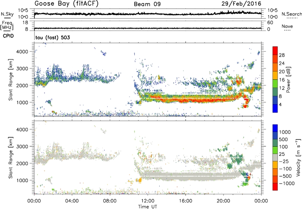The image size is (302, 209).
Task: Click the strong red echo band in the power panel
Action: [193, 100]
